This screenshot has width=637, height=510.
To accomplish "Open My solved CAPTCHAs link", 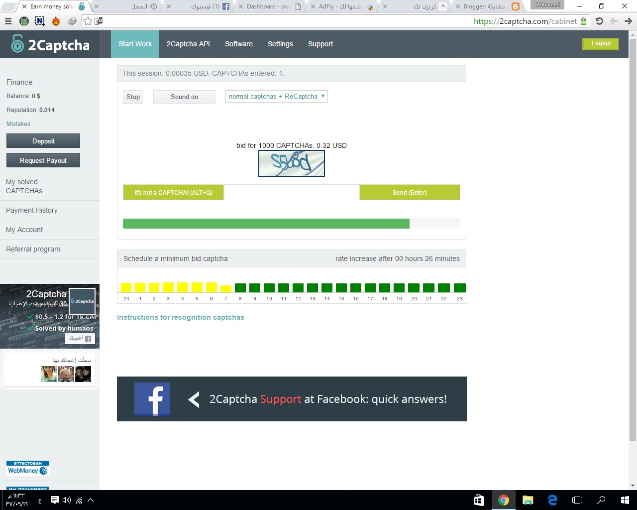I will coord(24,186).
